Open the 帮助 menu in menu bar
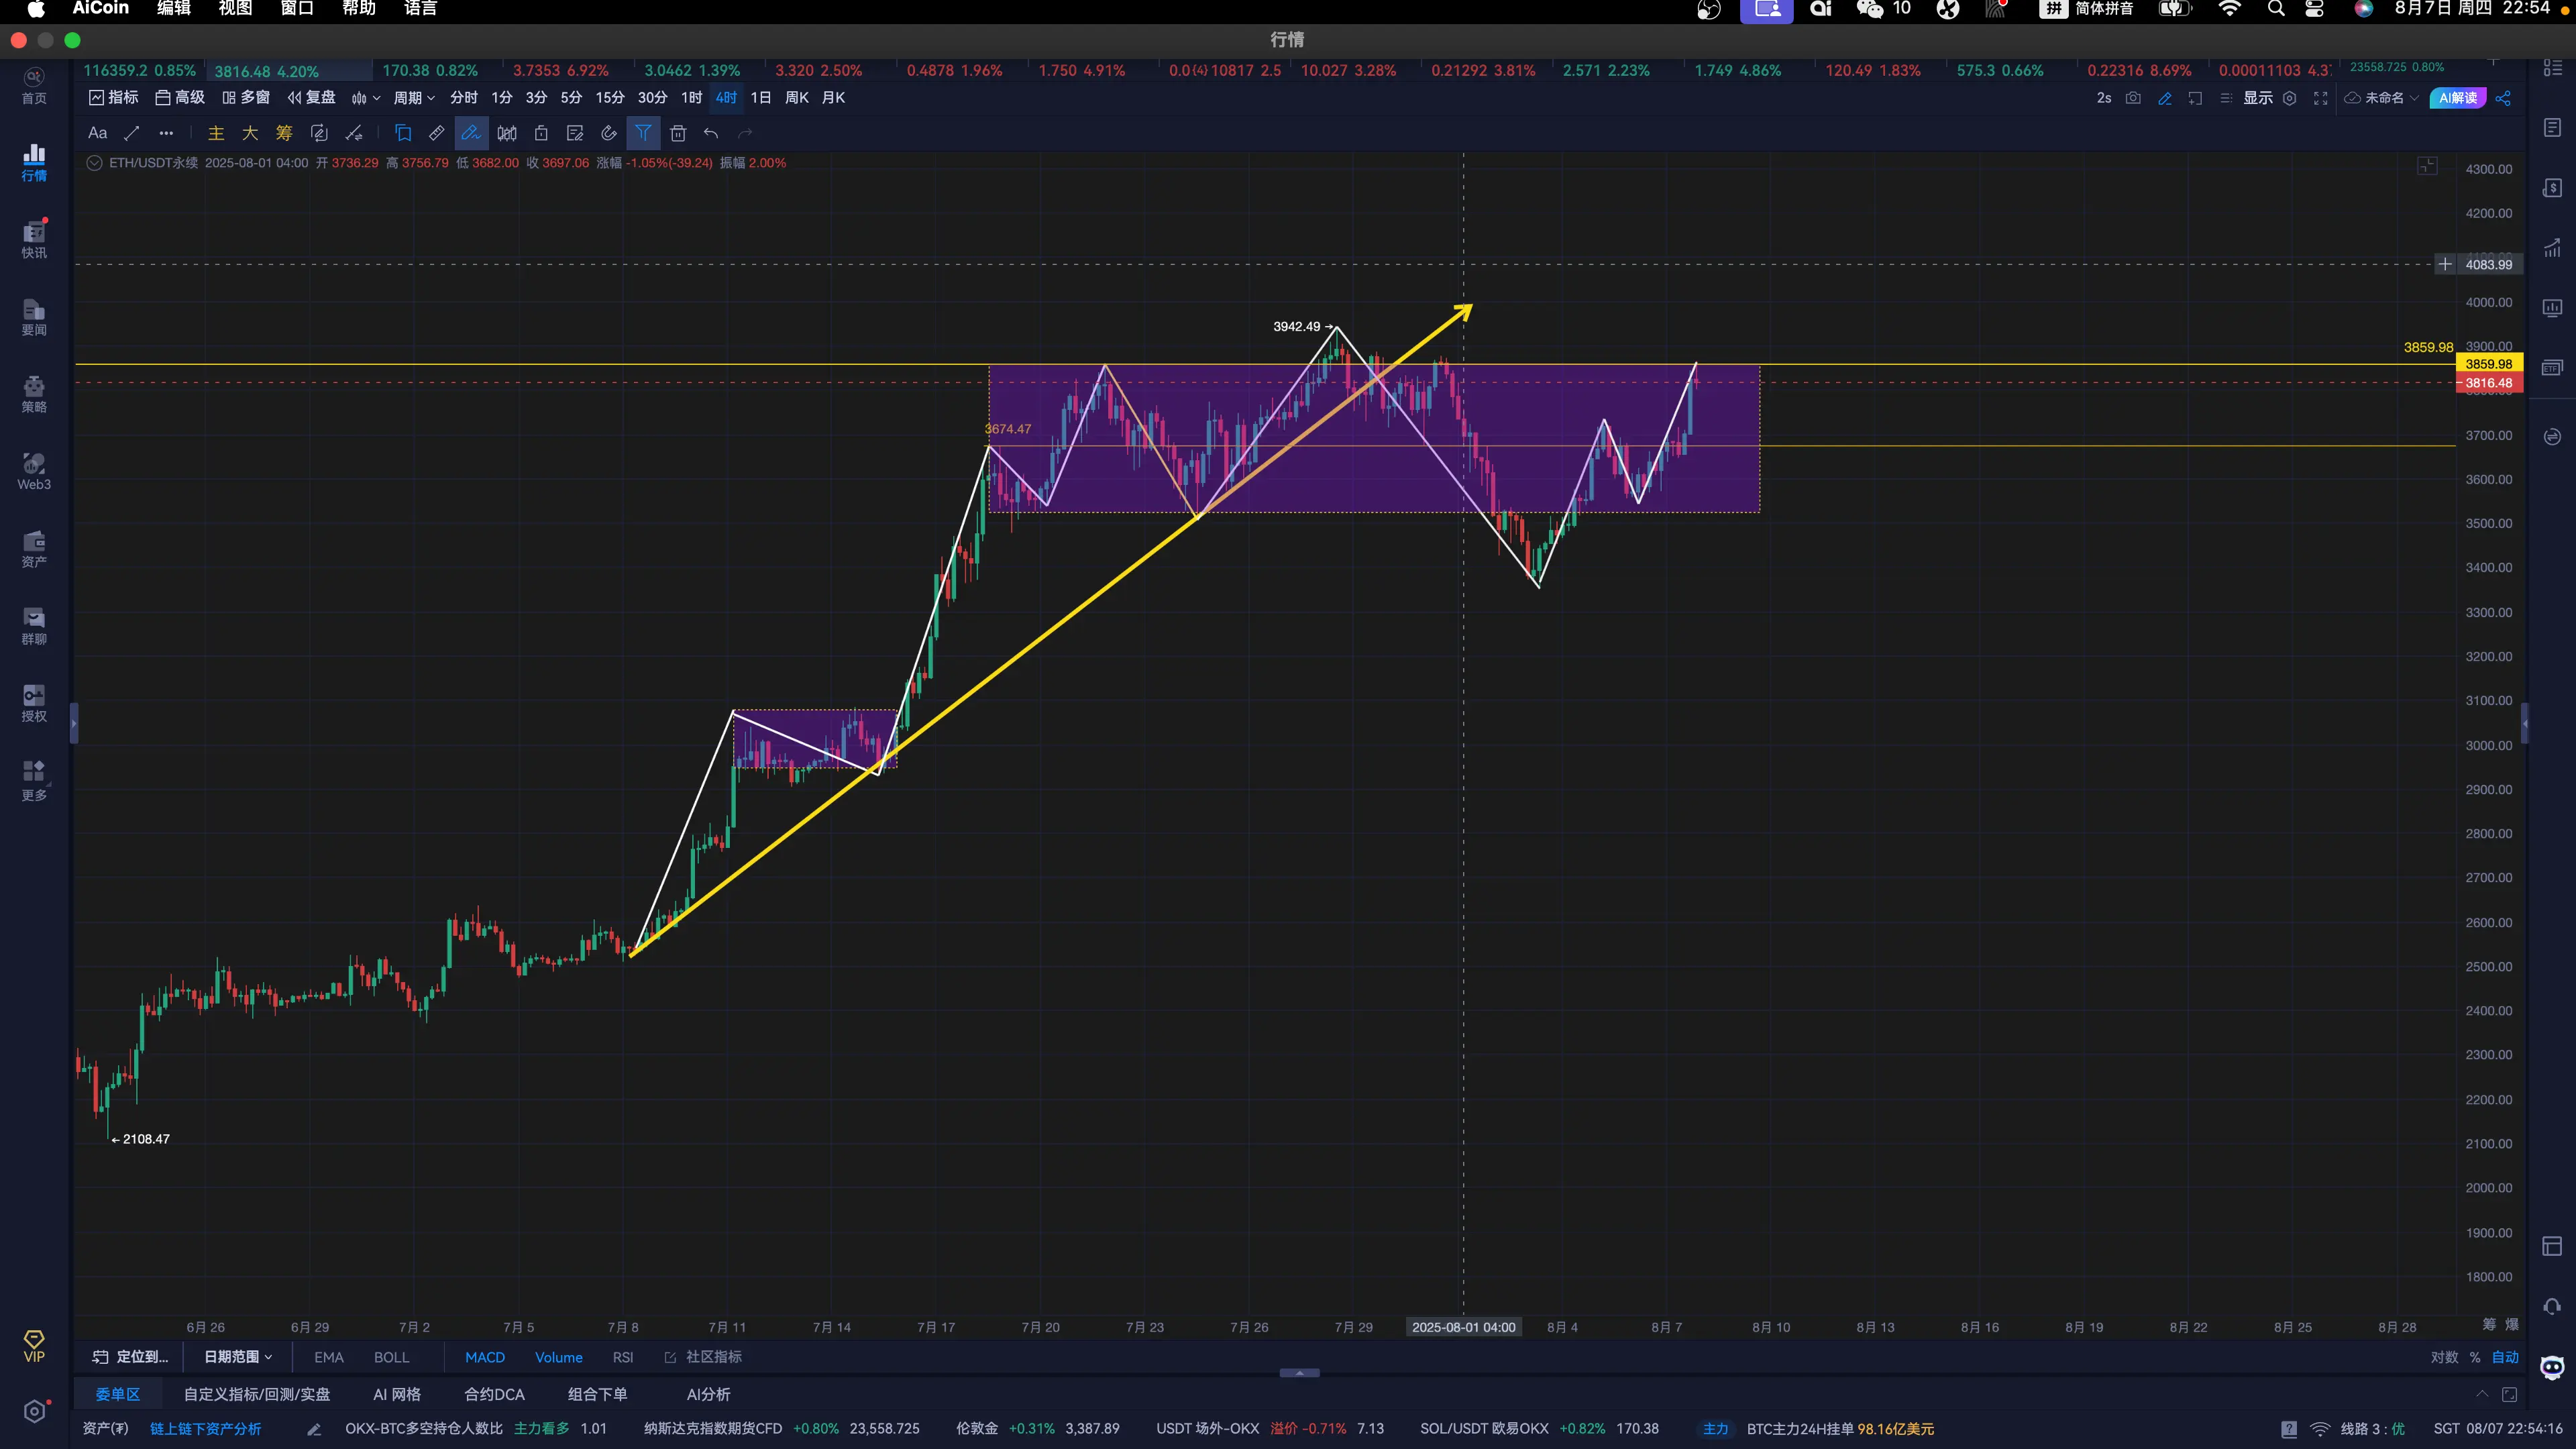The height and width of the screenshot is (1449, 2576). click(358, 9)
